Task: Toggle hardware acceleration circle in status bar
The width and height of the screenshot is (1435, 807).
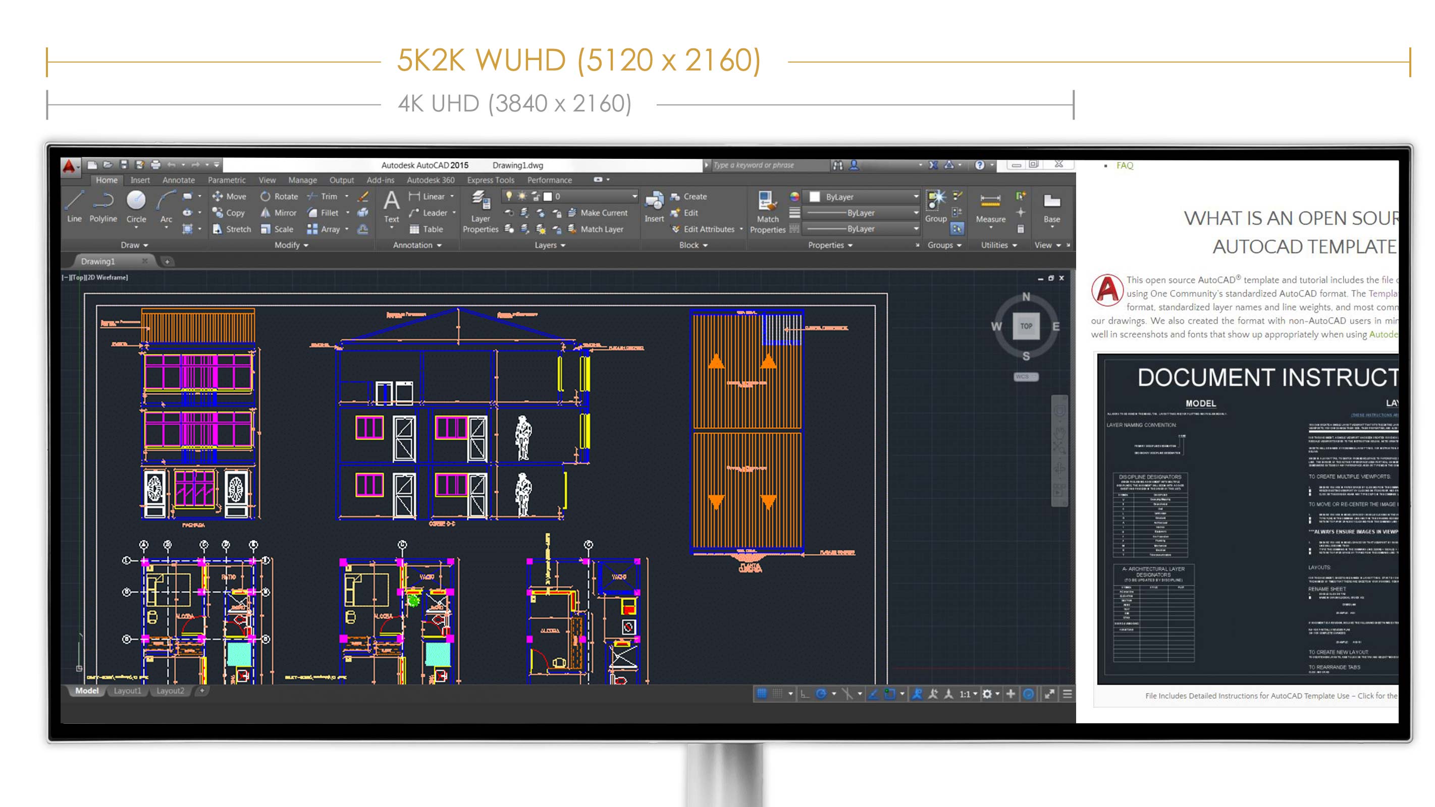Action: pos(1029,694)
